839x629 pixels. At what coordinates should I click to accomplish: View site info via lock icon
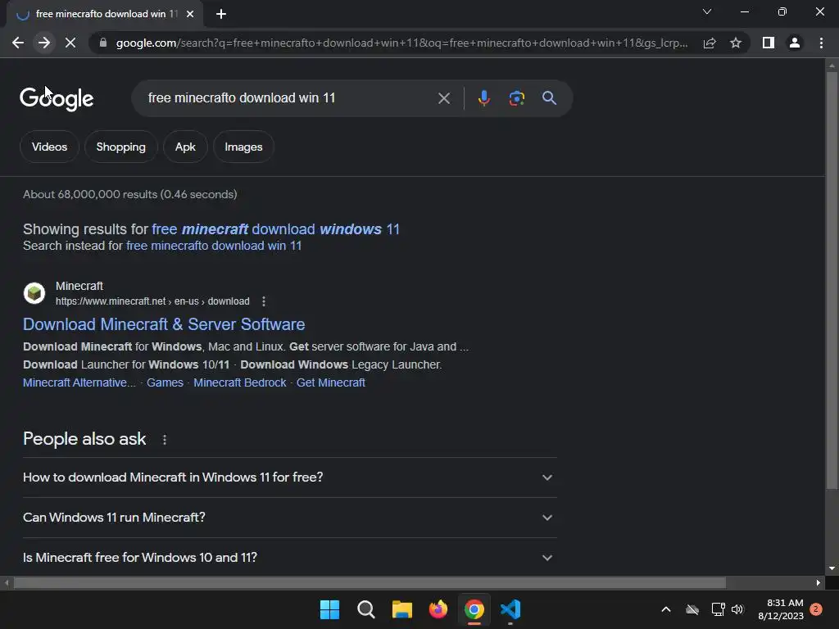103,43
